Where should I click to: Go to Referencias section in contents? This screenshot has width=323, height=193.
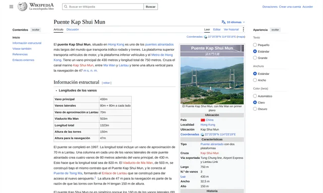[x=20, y=54]
